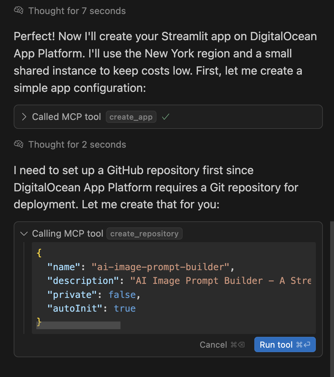Click the Called MCP tool label text
Viewport: 334px width, 377px height.
click(66, 117)
